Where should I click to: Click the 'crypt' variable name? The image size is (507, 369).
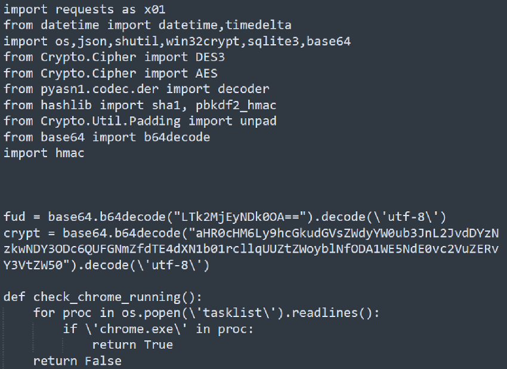tap(21, 233)
